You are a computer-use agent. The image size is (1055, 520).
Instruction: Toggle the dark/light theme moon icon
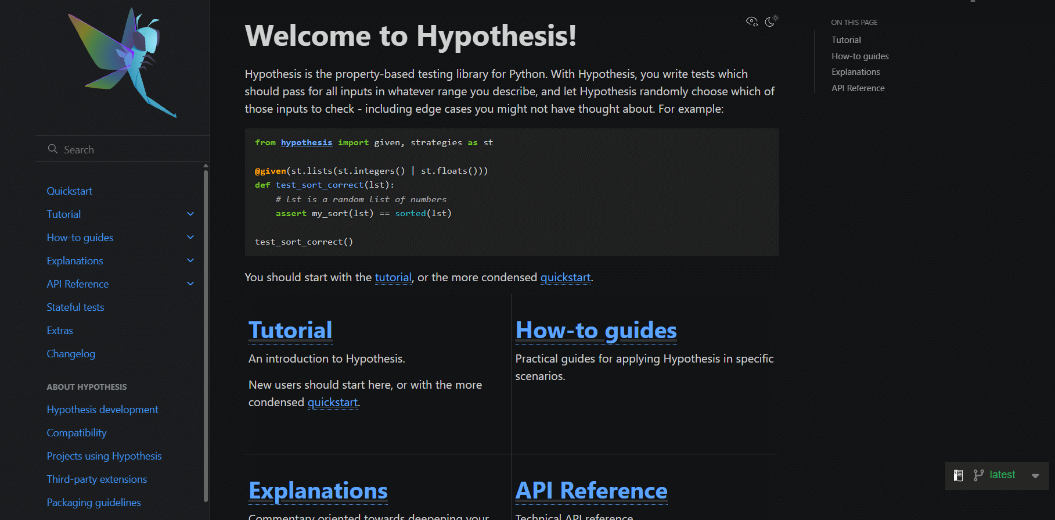(771, 21)
